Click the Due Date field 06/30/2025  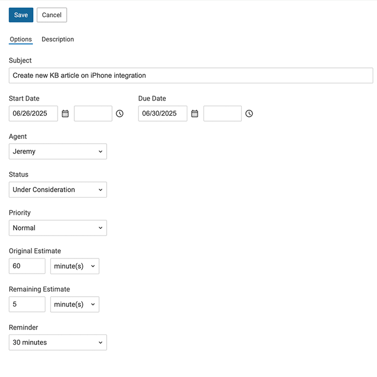click(x=163, y=114)
